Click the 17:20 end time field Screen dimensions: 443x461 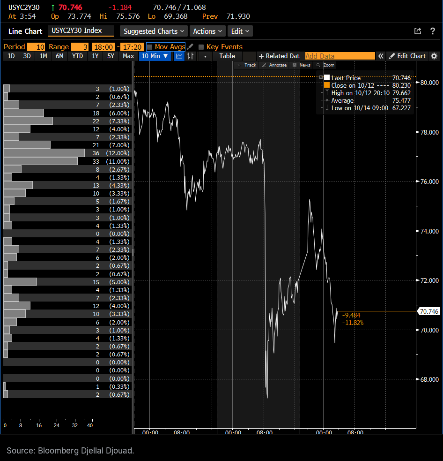[132, 47]
